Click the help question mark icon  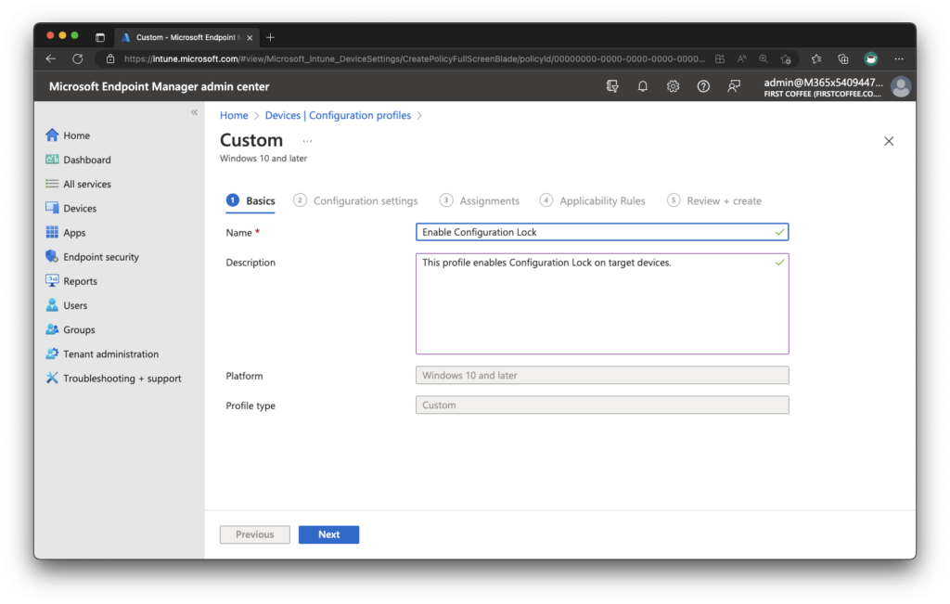[x=703, y=86]
